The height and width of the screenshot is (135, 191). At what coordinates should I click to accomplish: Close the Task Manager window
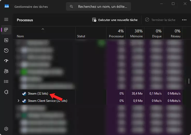pyautogui.click(x=185, y=4)
